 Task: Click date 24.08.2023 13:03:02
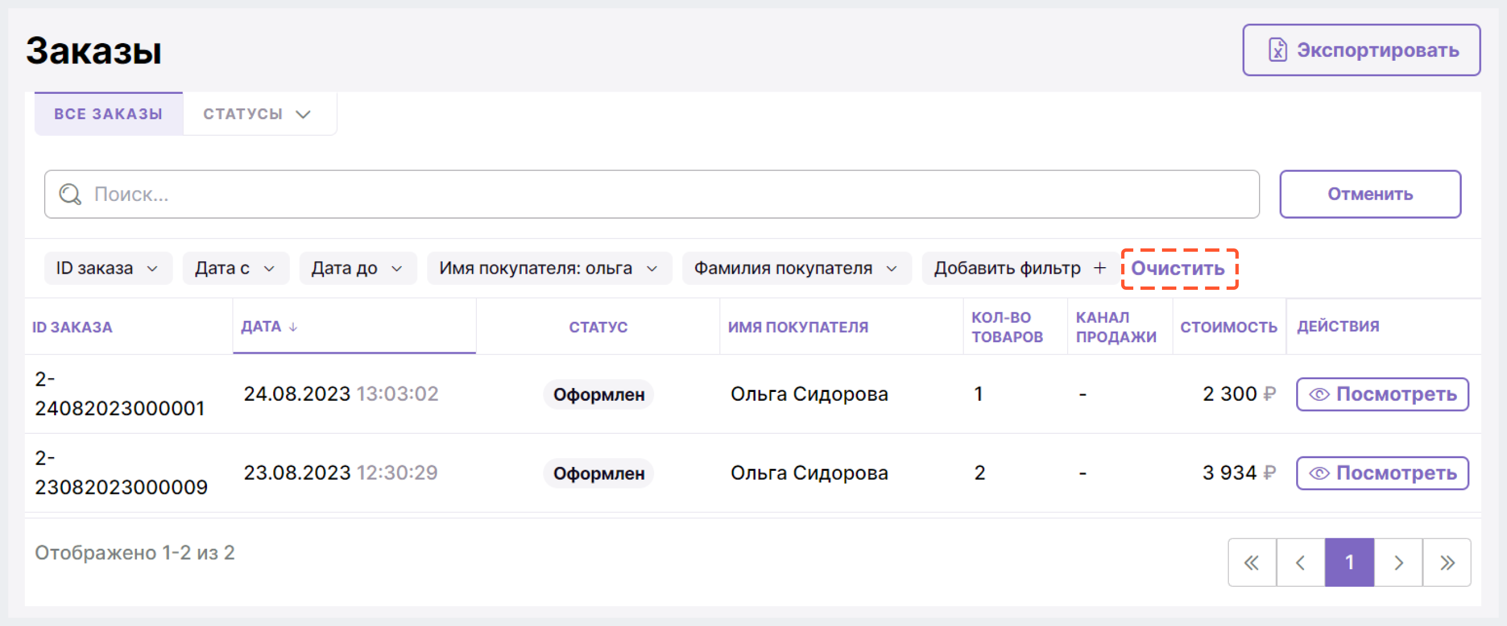[341, 394]
